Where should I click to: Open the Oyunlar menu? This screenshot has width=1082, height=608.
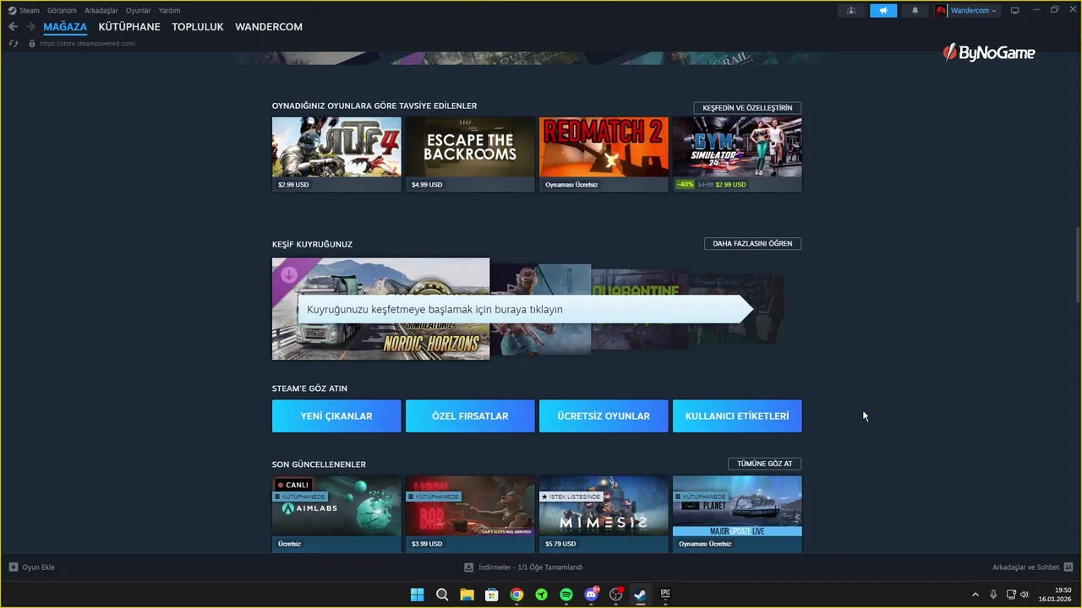139,11
